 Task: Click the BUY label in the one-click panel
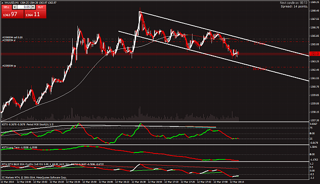coord(40,7)
